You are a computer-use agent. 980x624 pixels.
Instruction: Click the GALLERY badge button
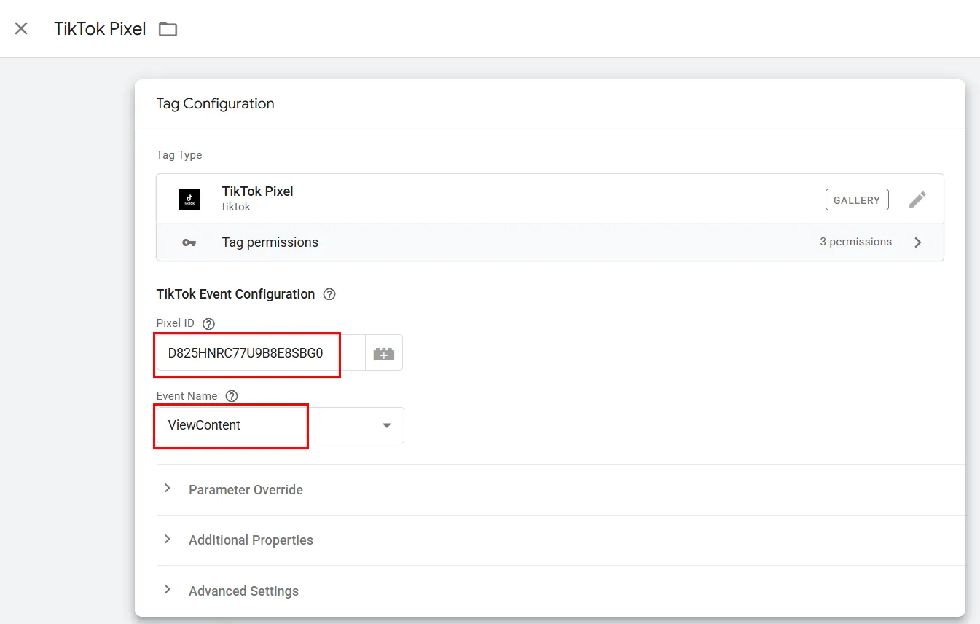coord(857,200)
